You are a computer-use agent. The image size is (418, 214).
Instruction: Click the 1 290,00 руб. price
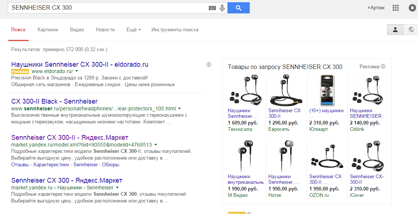[x=283, y=123]
